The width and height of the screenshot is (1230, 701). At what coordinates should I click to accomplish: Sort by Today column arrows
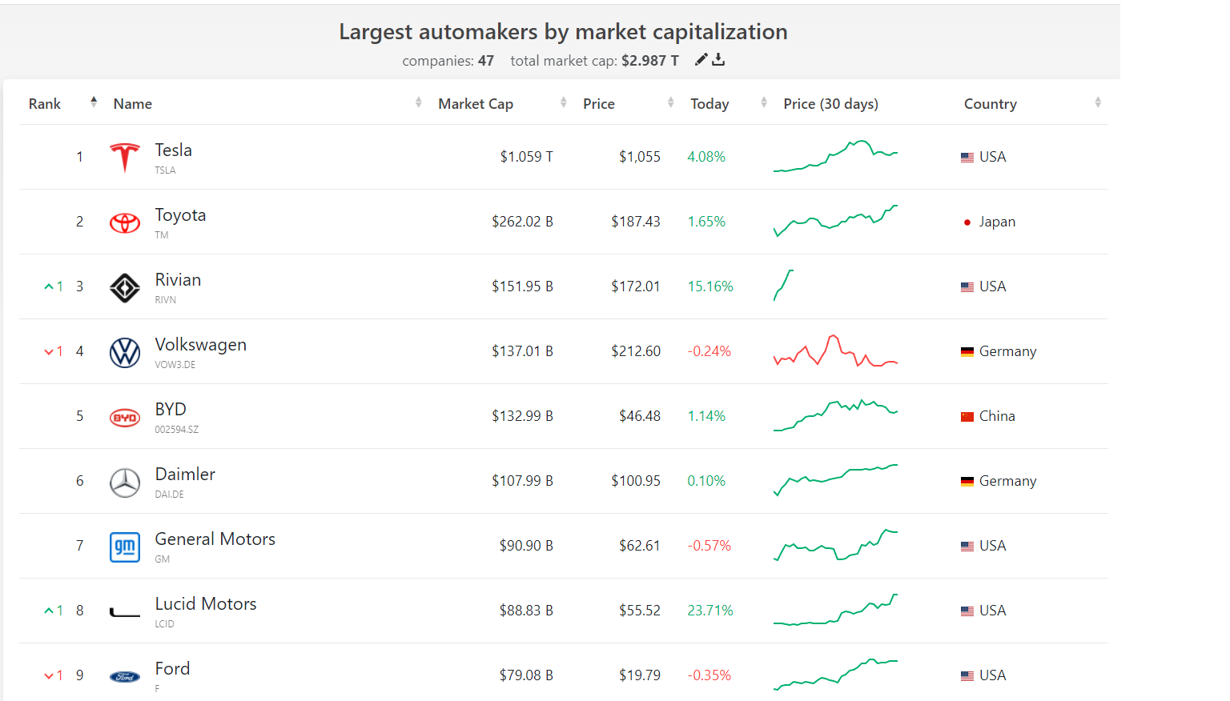click(764, 102)
